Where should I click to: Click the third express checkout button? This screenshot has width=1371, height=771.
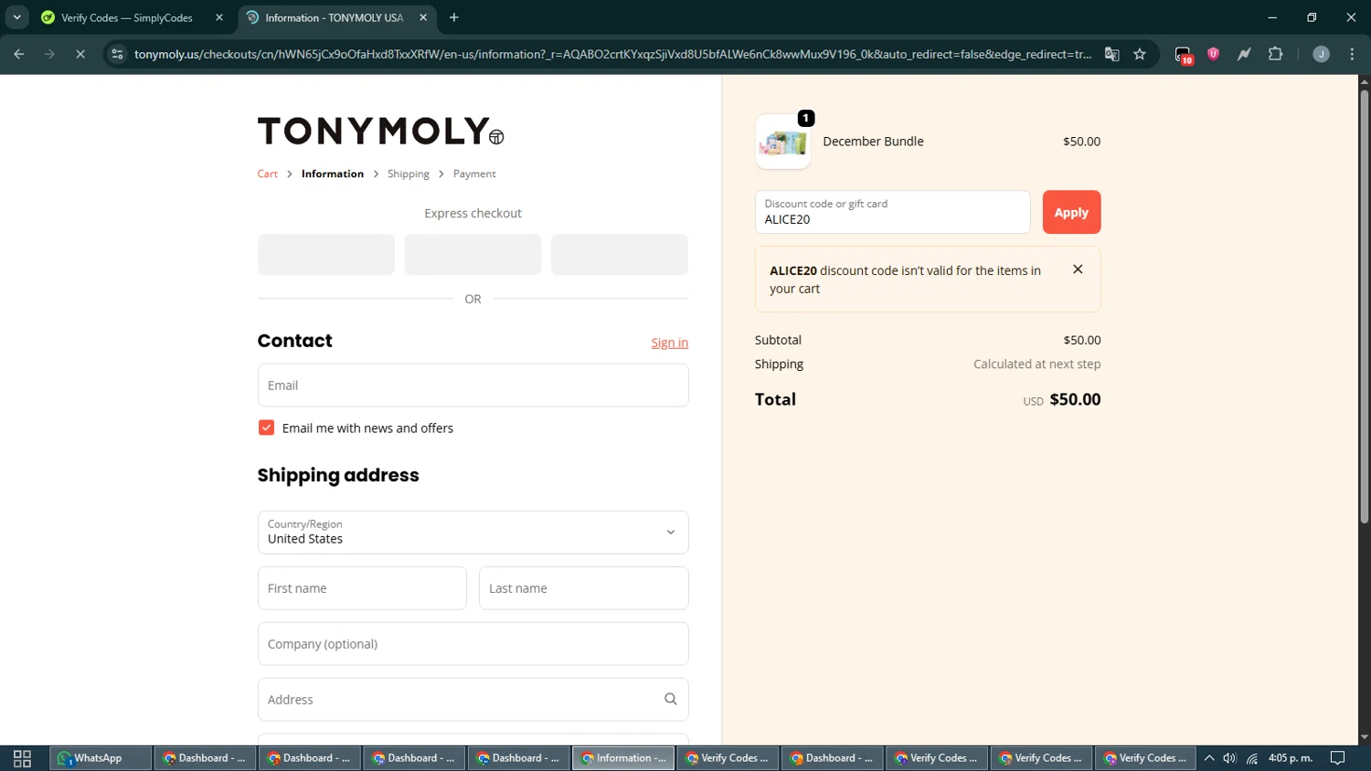coord(619,254)
